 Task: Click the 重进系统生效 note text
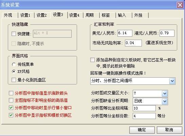point(160,43)
